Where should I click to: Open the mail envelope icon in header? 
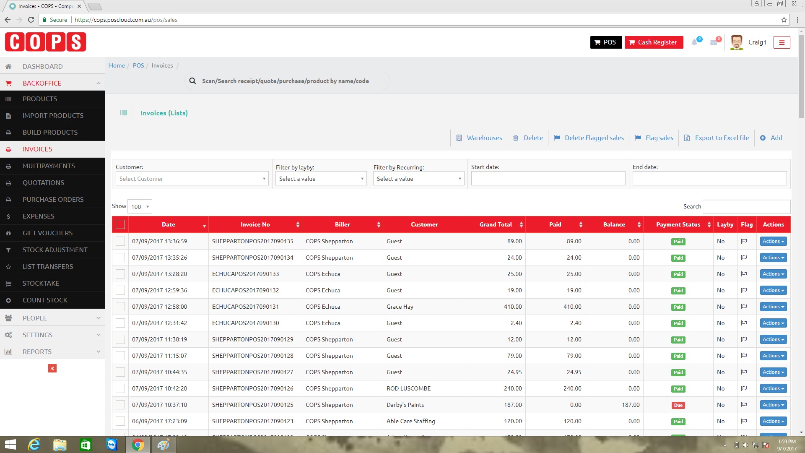(714, 42)
